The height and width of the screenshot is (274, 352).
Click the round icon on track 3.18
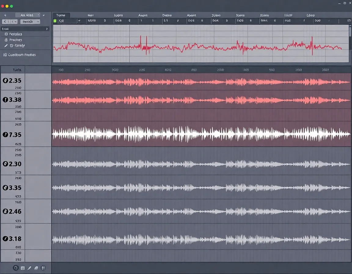5,239
